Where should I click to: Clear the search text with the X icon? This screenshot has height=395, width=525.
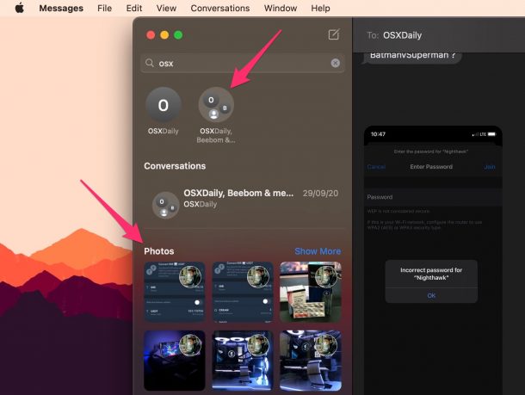(x=335, y=64)
